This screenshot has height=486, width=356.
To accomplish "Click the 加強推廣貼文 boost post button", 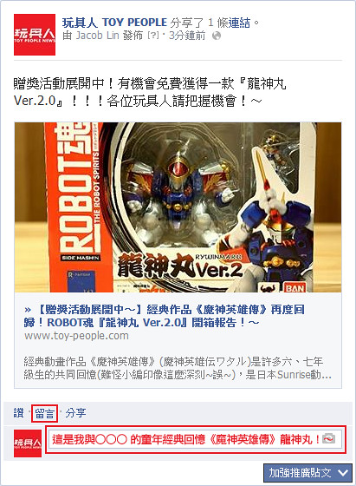I will [x=307, y=473].
